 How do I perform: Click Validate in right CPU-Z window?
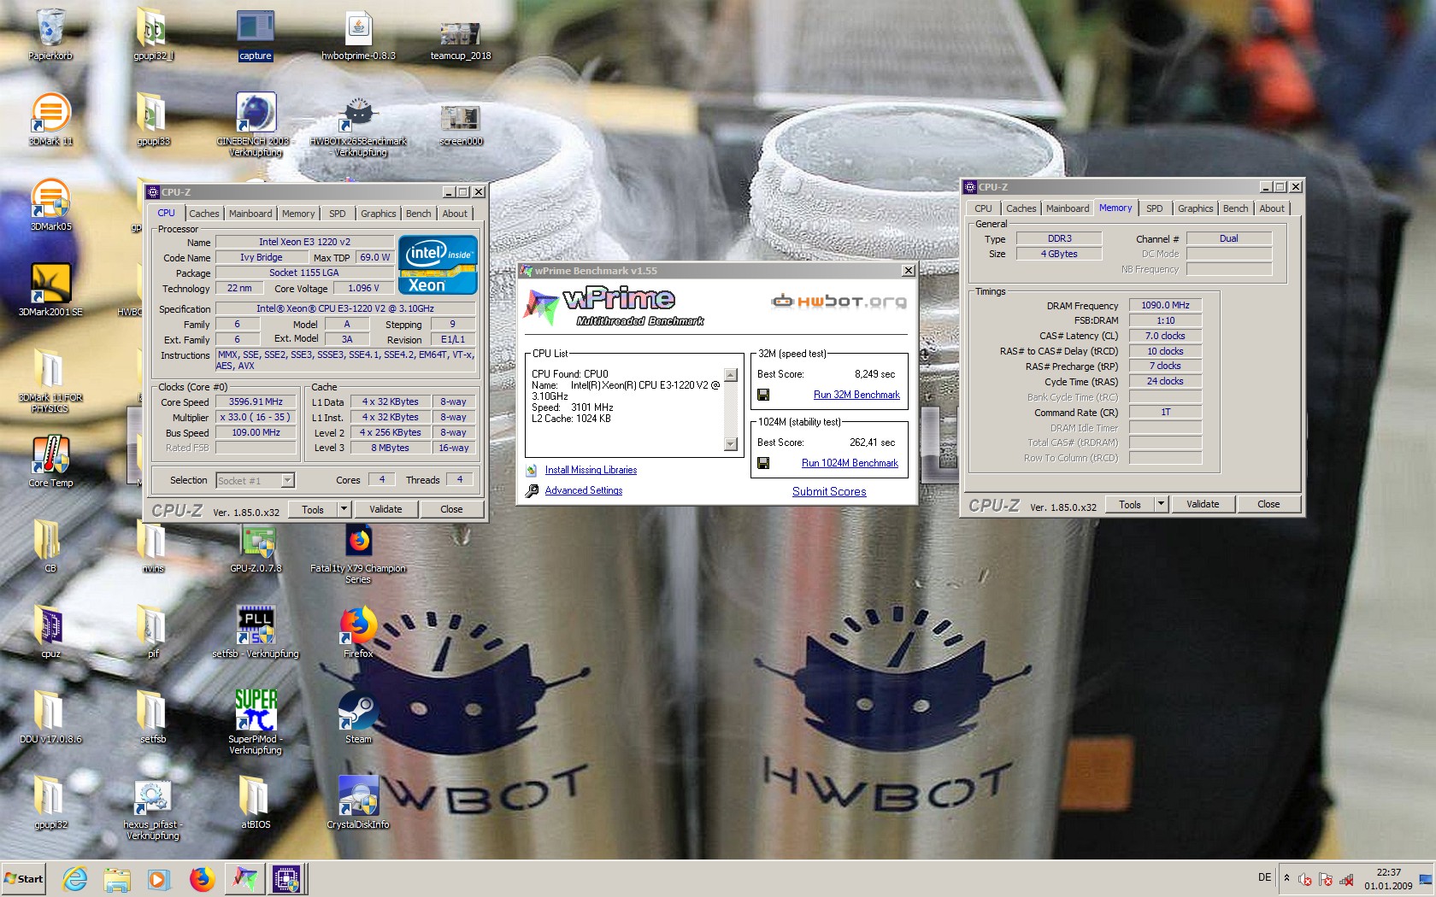1203,504
